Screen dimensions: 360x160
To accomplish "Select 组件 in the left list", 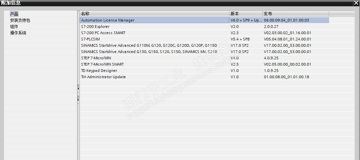I will [x=14, y=27].
